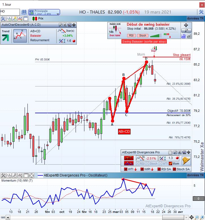The height and width of the screenshot is (220, 205).
Task: Uncheck the Mom checkbox
Action: [170, 164]
